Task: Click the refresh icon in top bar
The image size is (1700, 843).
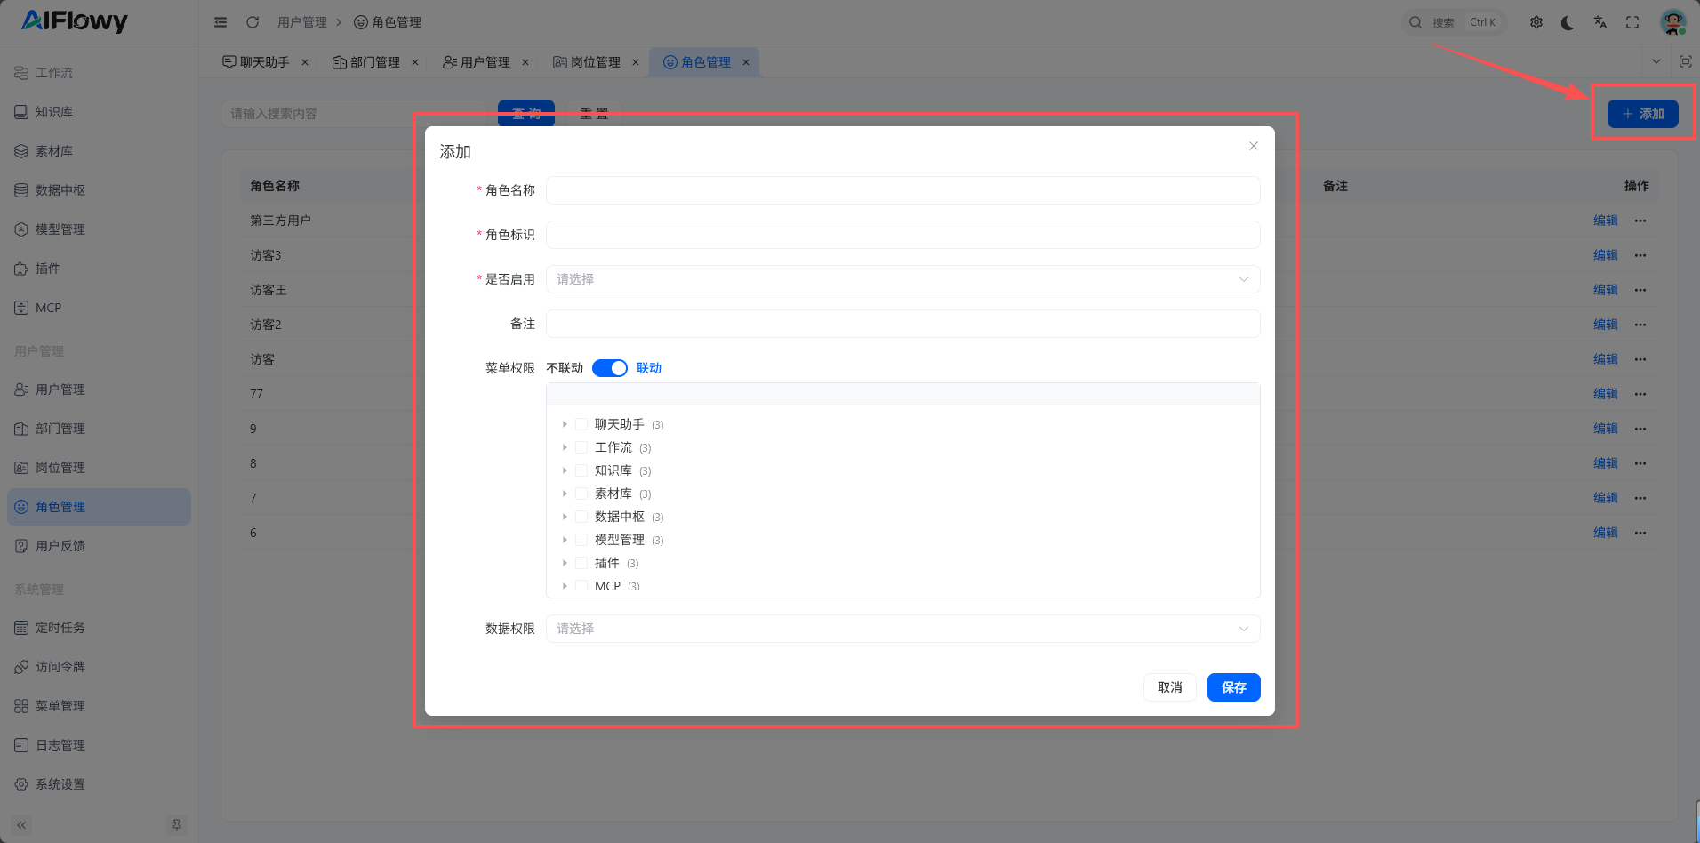Action: point(253,22)
